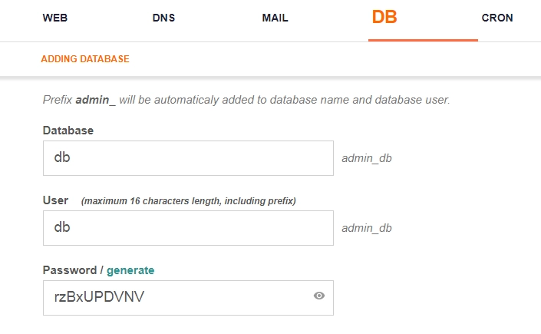This screenshot has height=334, width=541.
Task: Switch to the DNS tab
Action: pos(164,18)
